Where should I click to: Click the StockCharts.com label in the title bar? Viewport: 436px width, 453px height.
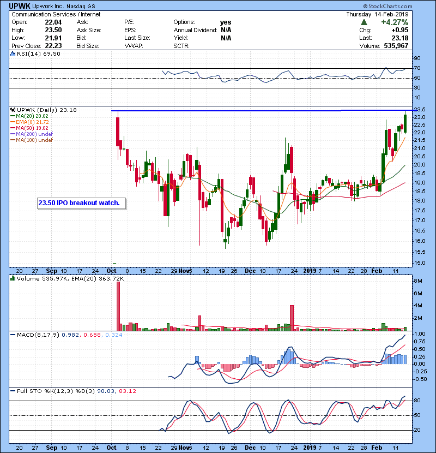(x=387, y=6)
